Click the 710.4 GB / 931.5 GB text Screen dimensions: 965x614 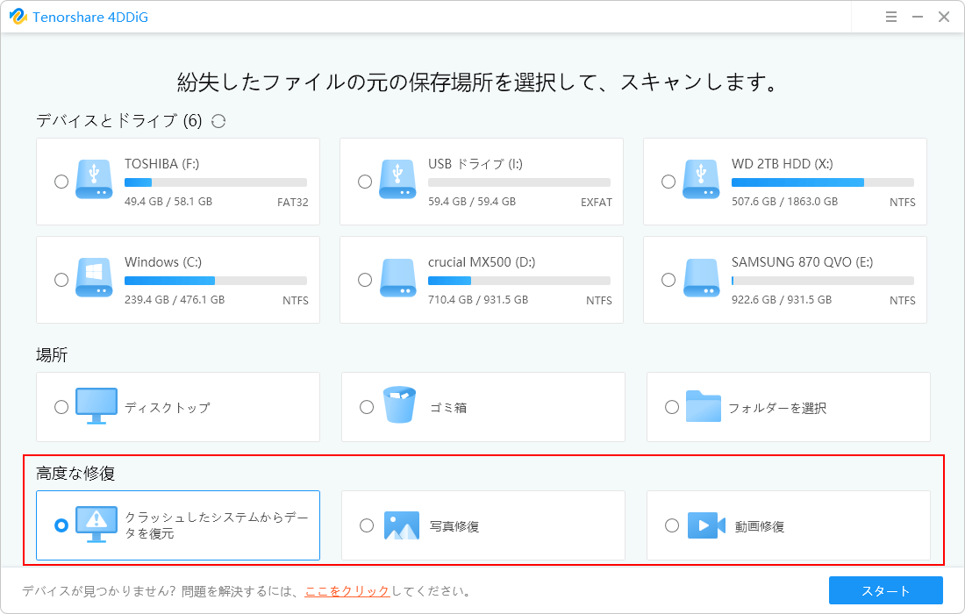[477, 300]
